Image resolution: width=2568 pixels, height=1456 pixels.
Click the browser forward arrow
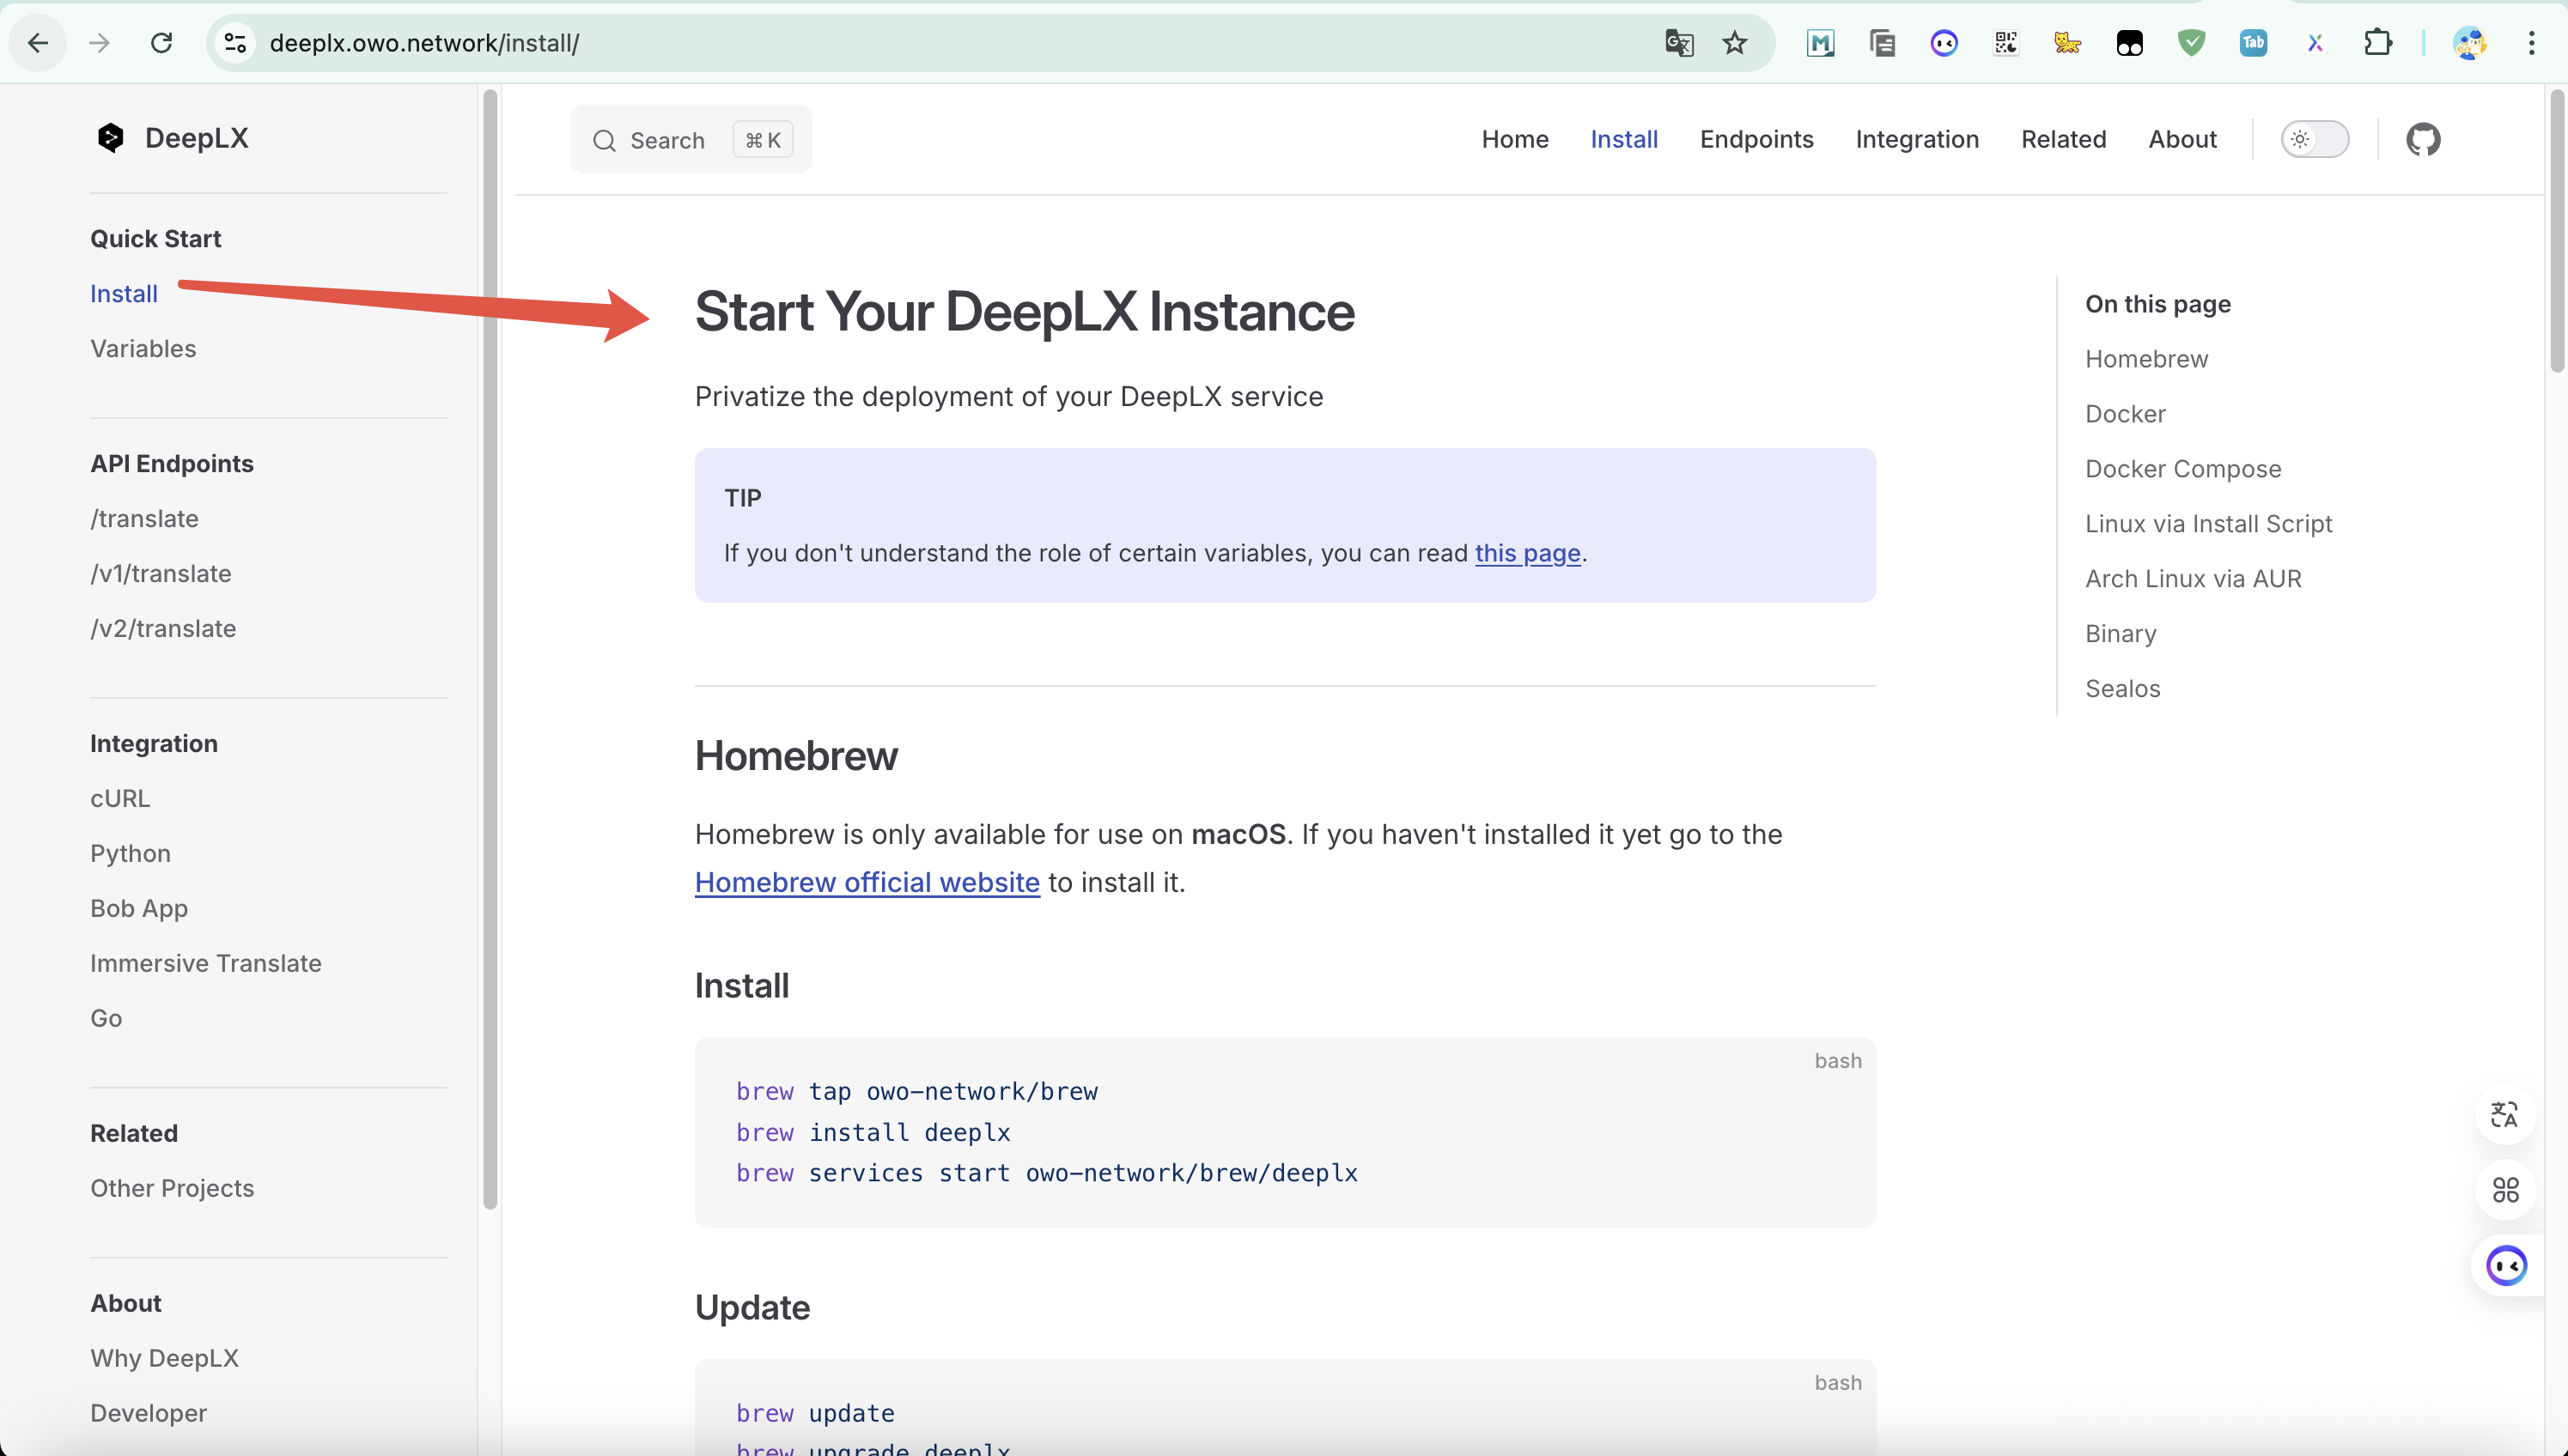pos(99,43)
